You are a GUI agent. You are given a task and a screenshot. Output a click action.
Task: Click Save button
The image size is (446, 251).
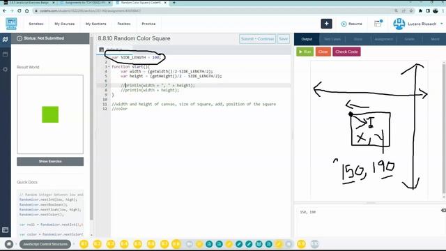(x=283, y=39)
